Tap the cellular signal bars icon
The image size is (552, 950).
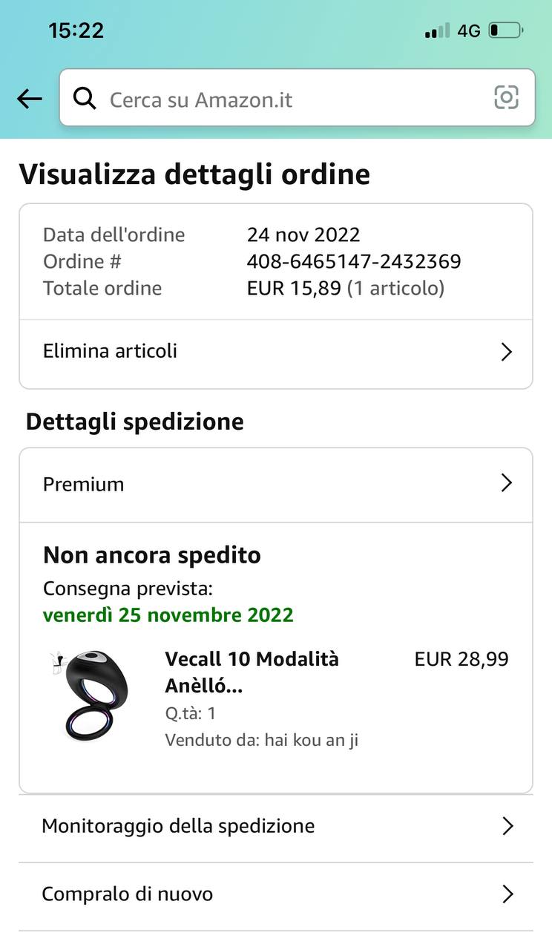pyautogui.click(x=437, y=30)
